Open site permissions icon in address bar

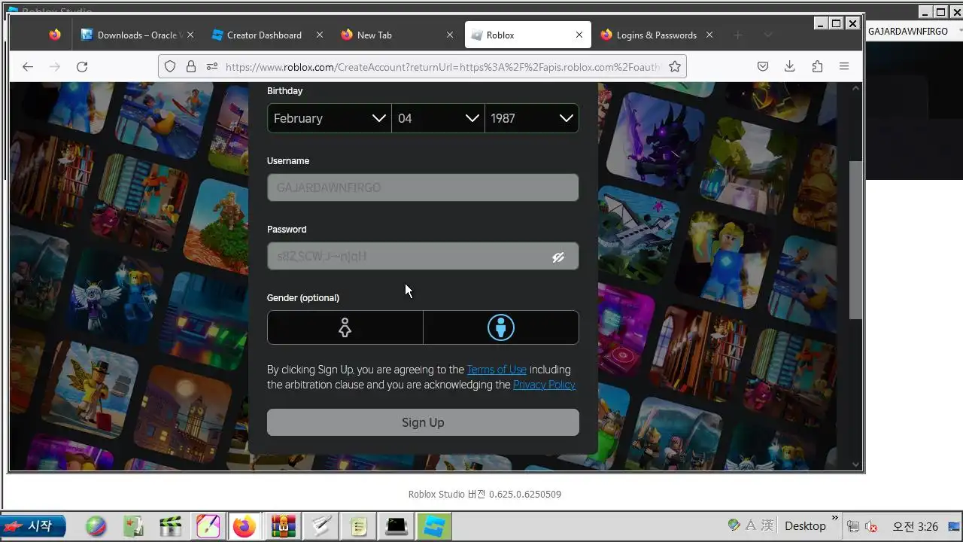point(211,66)
